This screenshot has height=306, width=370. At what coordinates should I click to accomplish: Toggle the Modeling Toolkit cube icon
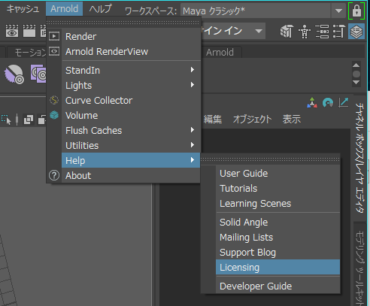287,32
